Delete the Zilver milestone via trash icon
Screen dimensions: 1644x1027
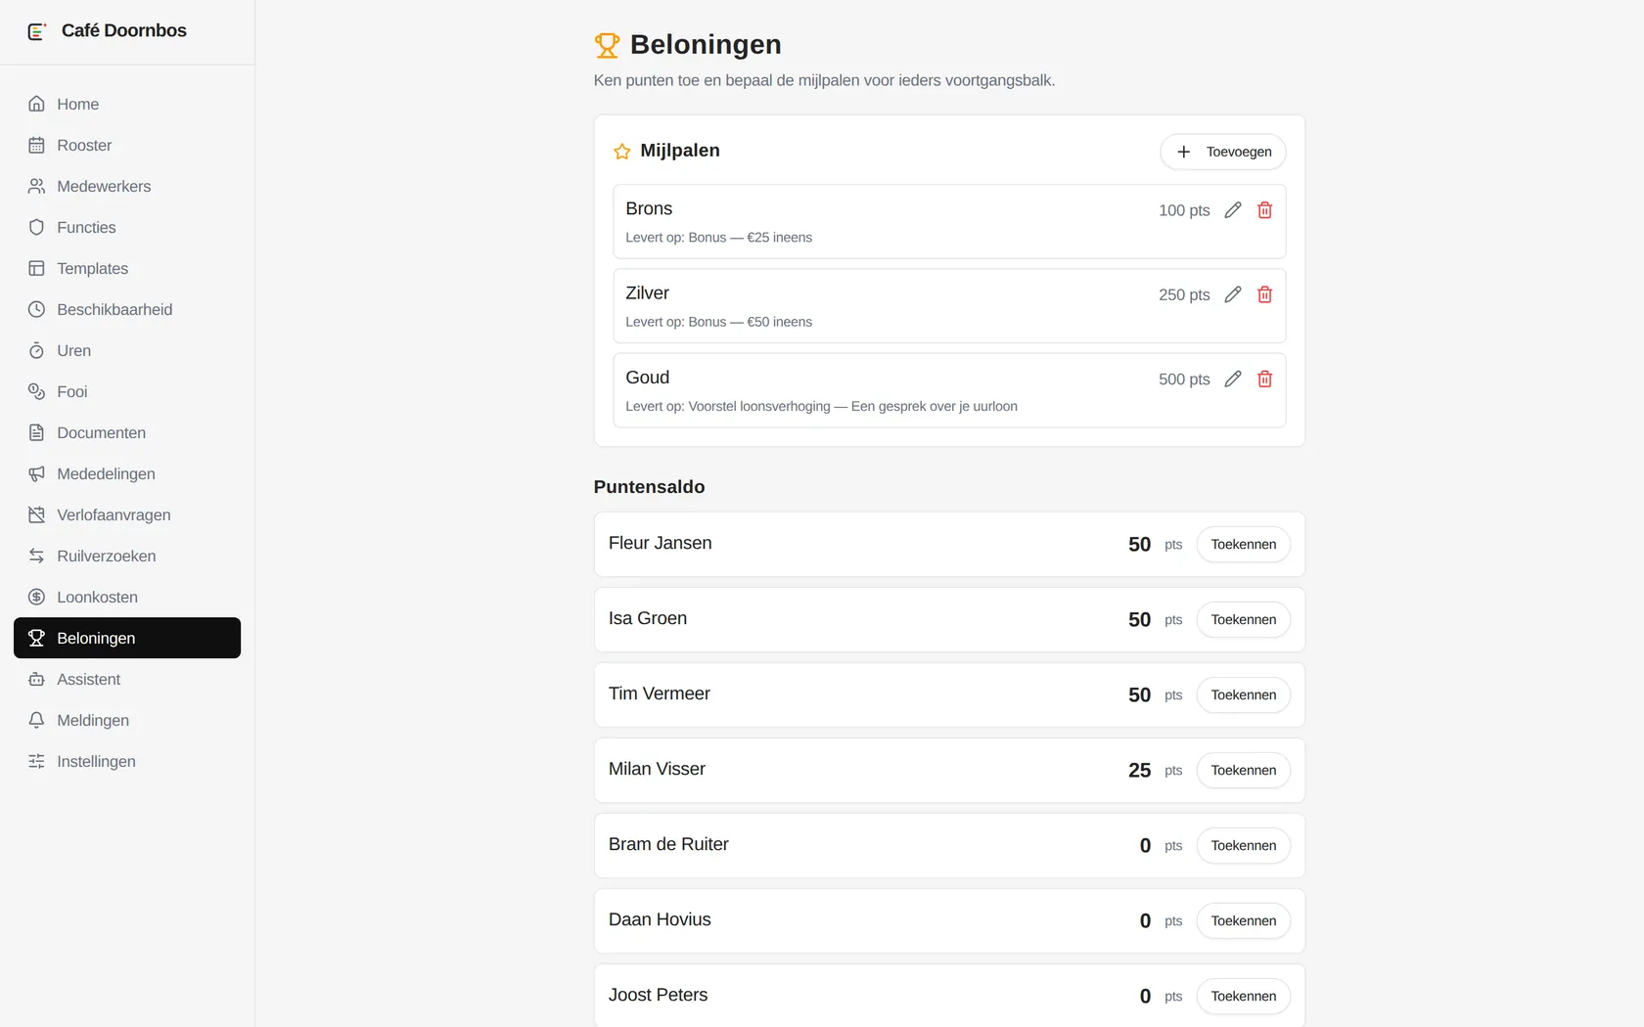click(x=1264, y=294)
